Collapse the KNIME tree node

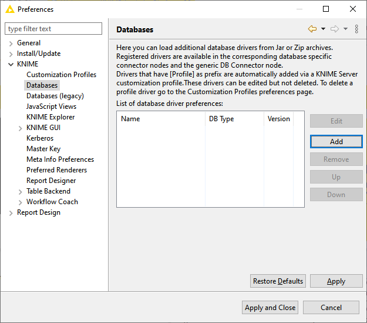click(x=11, y=64)
